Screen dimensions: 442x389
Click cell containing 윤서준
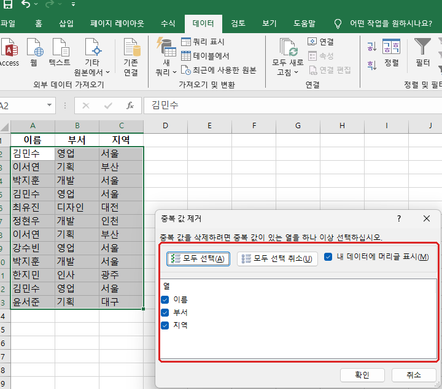pos(33,302)
